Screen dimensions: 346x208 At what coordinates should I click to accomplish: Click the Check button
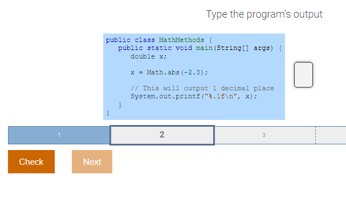31,162
